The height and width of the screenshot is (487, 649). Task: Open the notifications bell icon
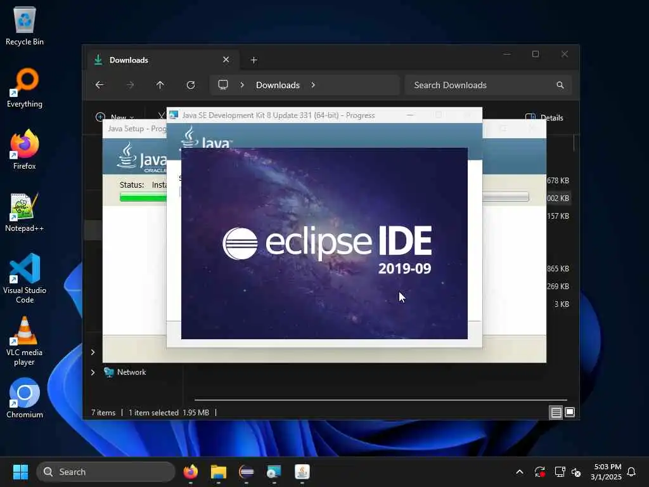click(x=632, y=472)
